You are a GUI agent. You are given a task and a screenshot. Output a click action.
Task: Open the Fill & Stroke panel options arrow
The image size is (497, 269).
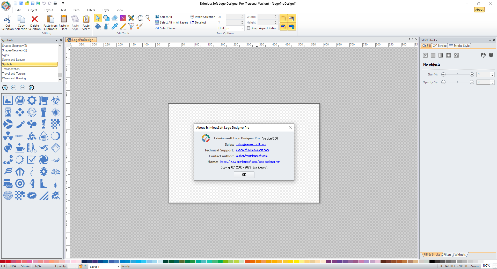[490, 40]
